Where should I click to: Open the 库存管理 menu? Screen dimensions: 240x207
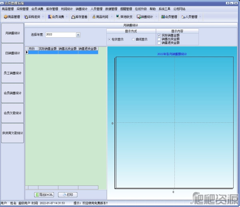point(52,9)
